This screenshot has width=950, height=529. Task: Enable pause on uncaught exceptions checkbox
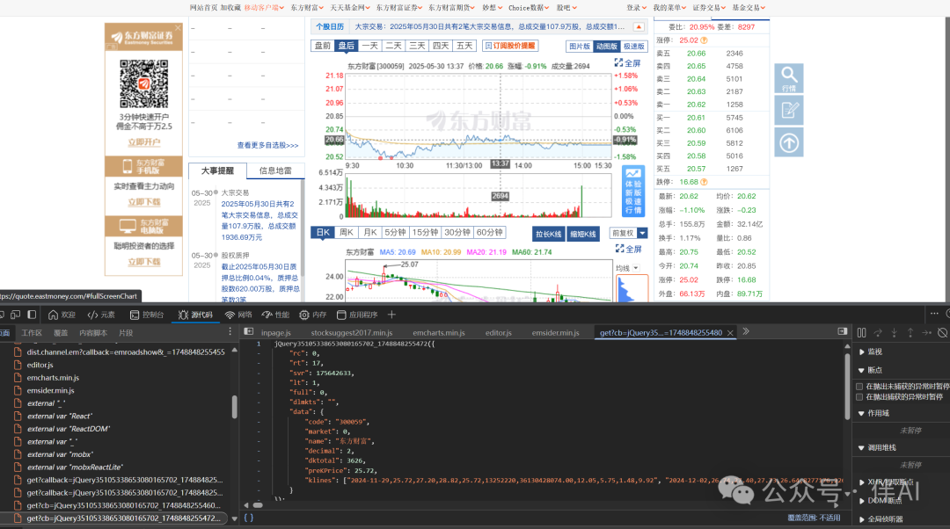pyautogui.click(x=859, y=386)
